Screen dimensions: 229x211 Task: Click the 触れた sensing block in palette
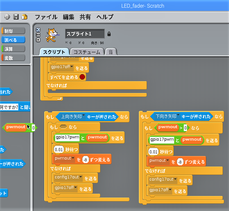6,92
